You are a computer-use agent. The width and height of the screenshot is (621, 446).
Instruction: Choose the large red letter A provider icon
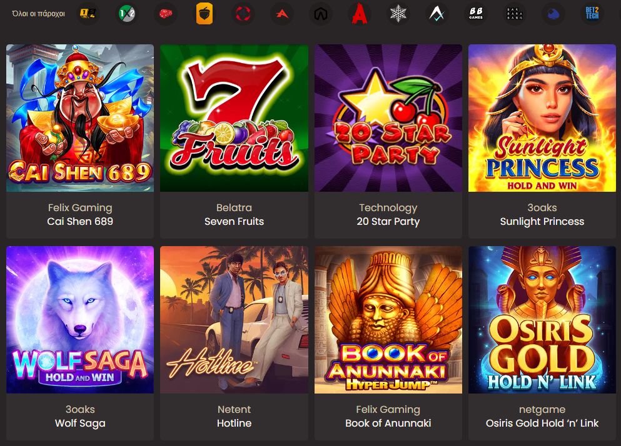pos(360,13)
